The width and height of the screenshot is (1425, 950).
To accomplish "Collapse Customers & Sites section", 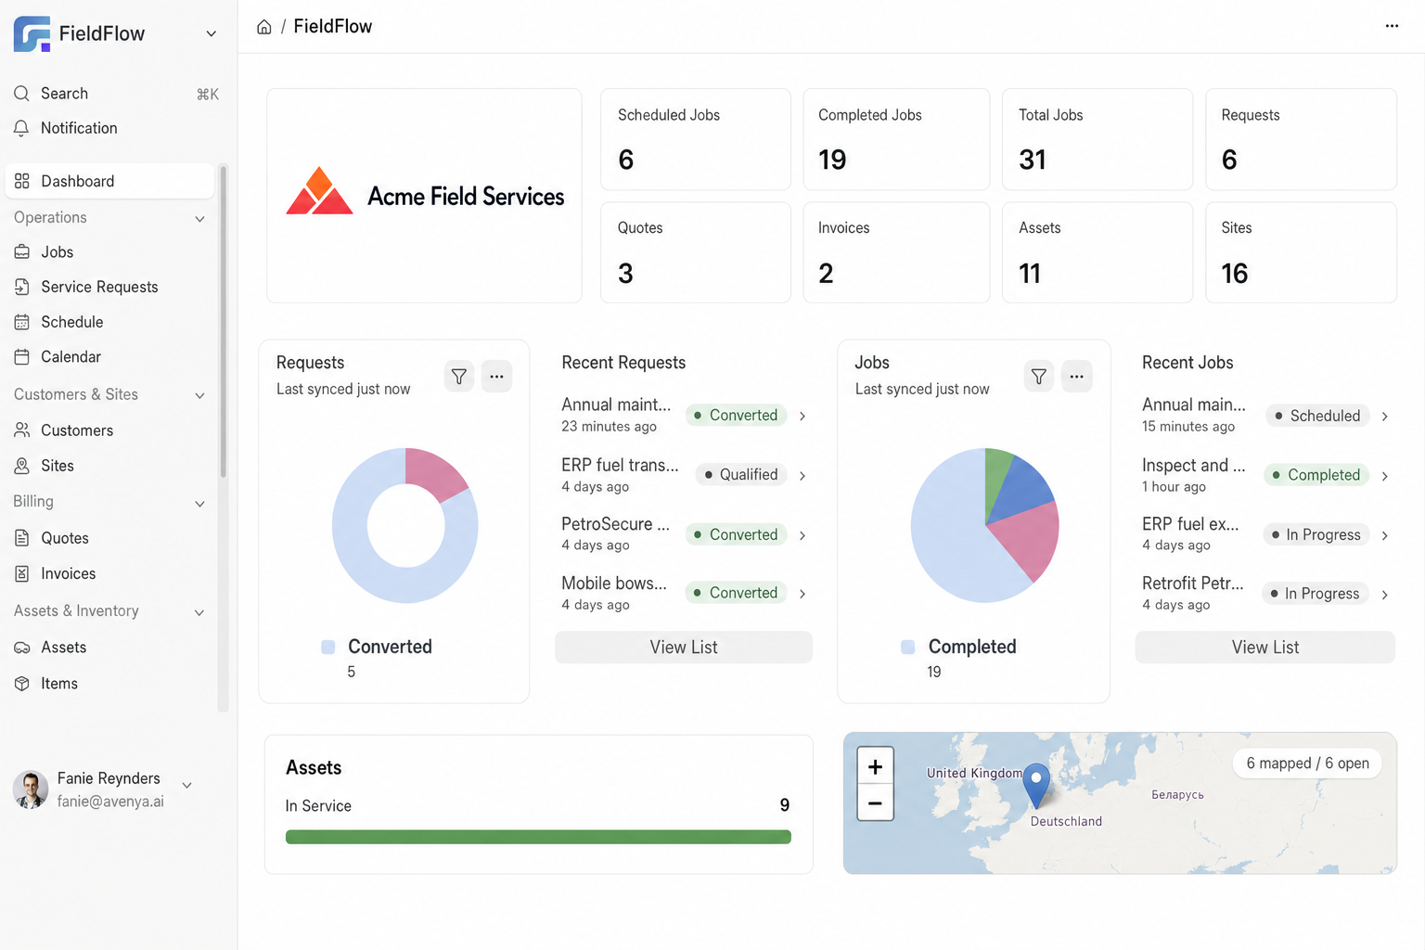I will [x=199, y=395].
